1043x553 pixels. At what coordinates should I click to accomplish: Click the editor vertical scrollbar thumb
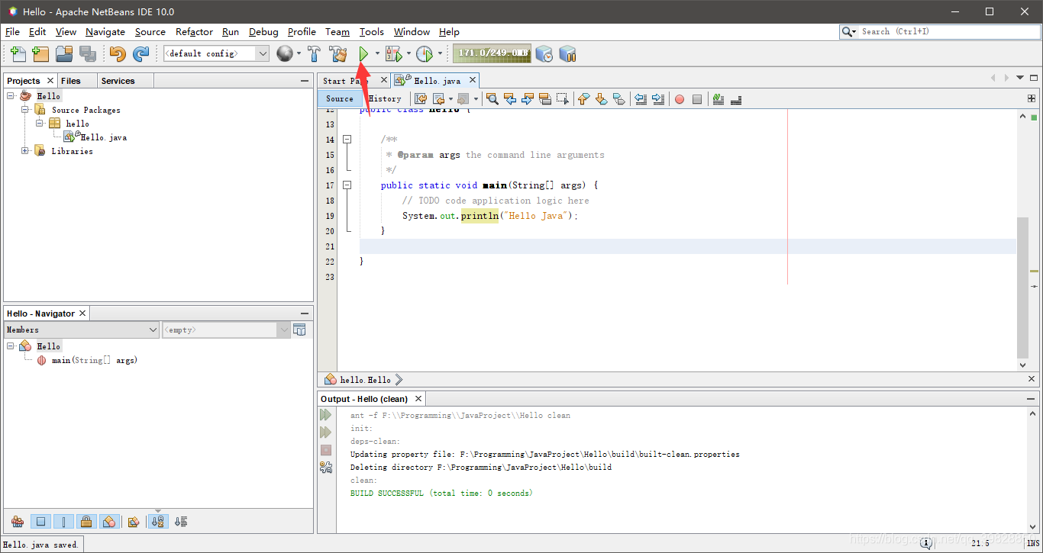click(x=1022, y=288)
